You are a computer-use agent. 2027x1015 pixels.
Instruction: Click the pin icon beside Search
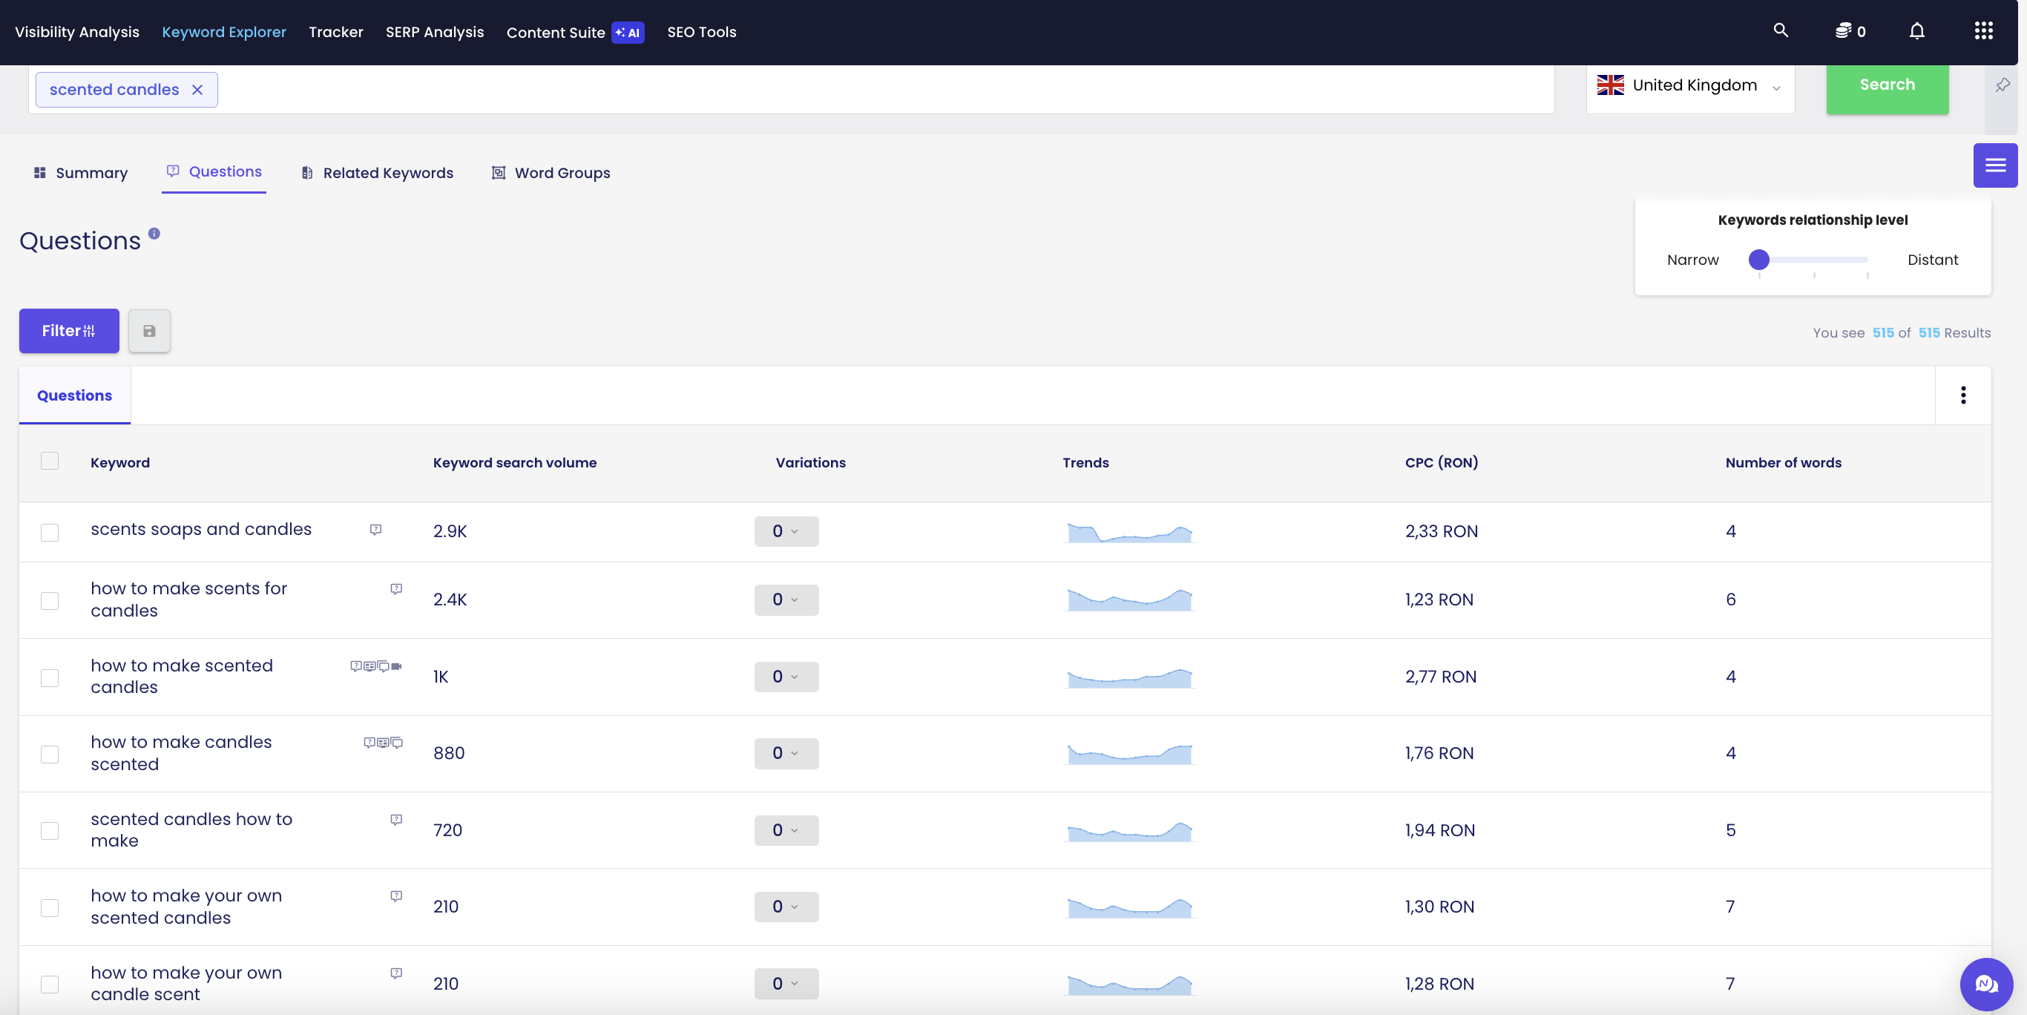[2003, 84]
